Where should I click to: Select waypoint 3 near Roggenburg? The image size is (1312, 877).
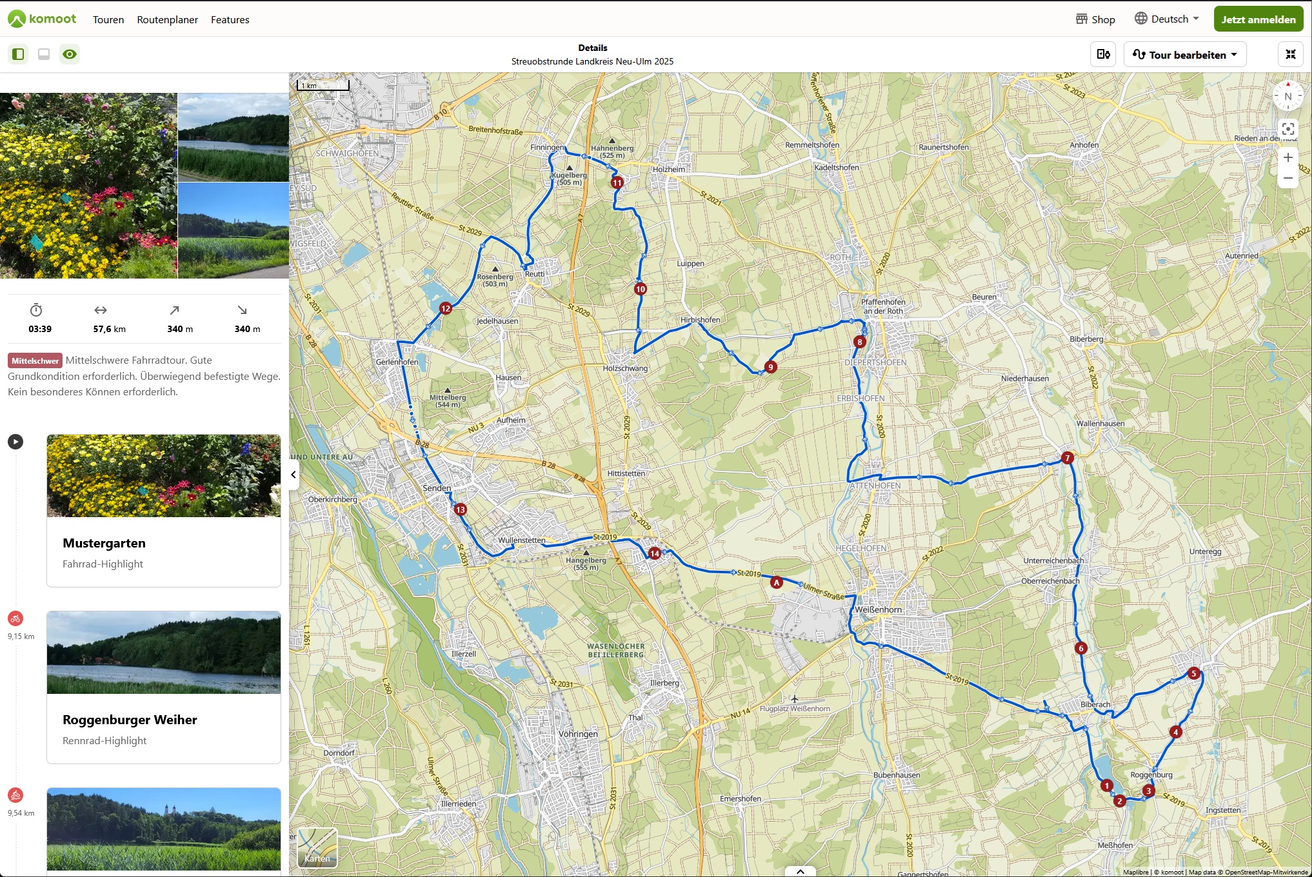1148,791
